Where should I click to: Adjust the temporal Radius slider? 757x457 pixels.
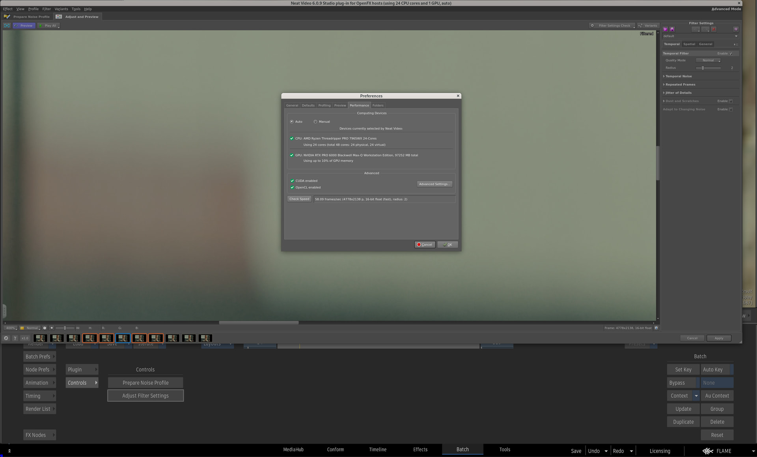pyautogui.click(x=703, y=68)
